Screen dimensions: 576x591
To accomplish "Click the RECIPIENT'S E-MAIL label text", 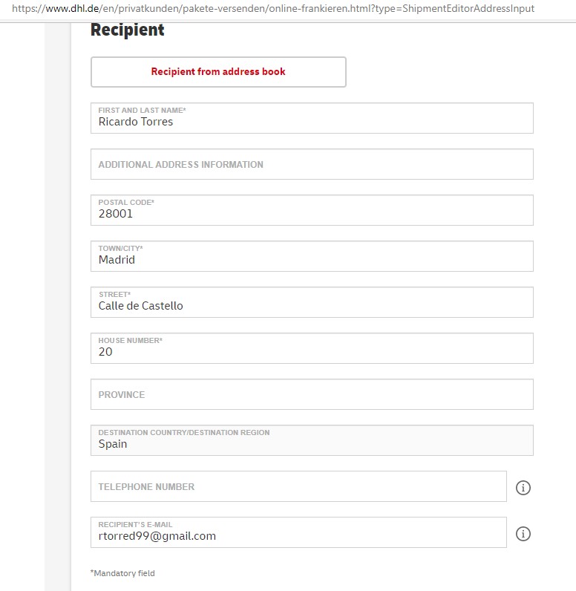I will click(x=135, y=524).
